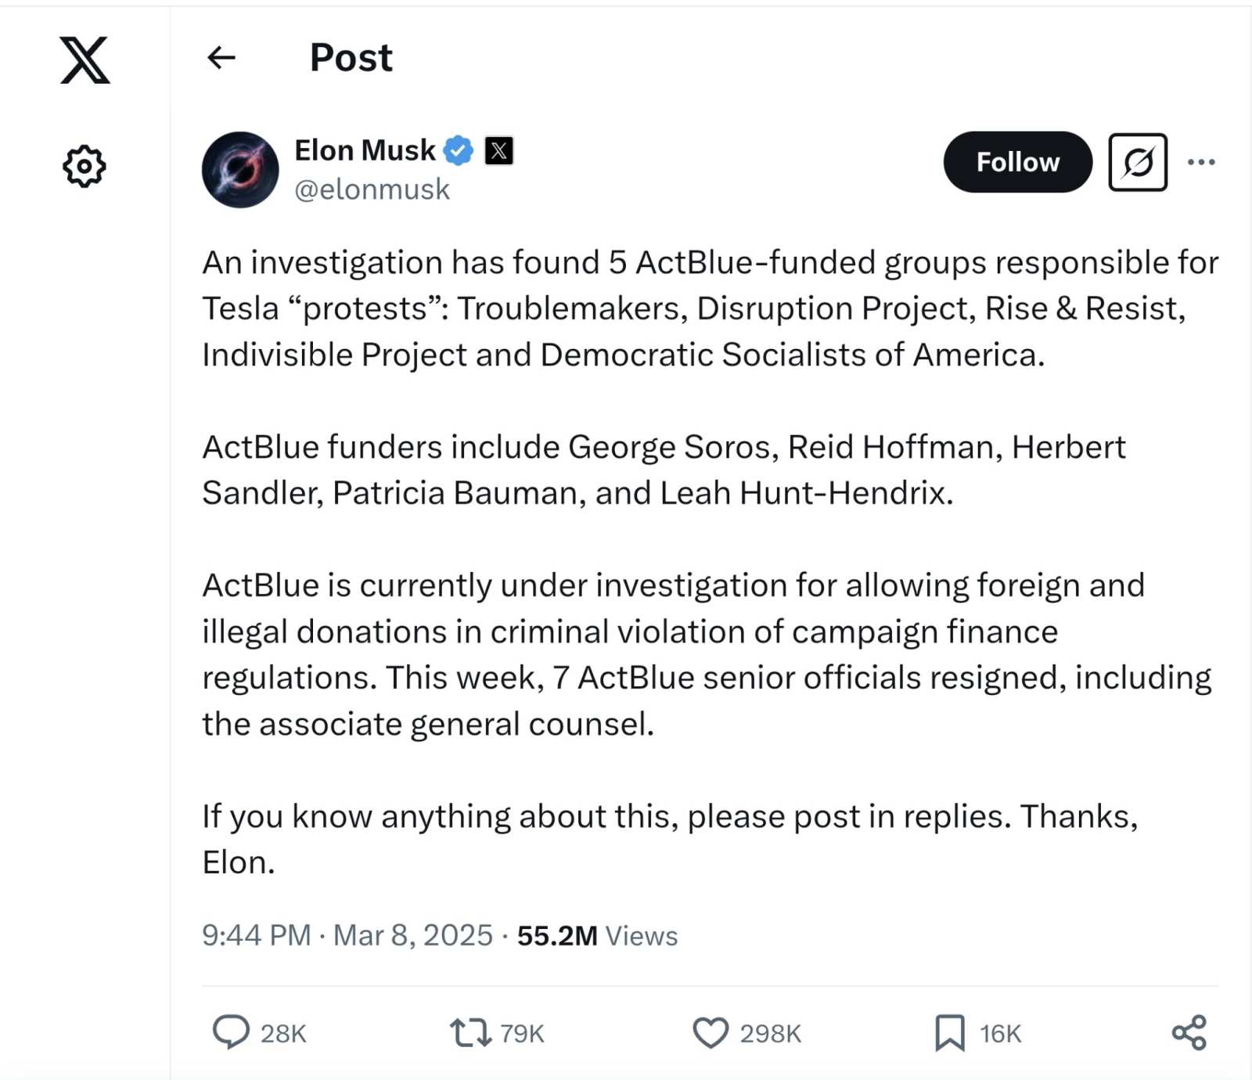Click the Elon Musk display name

click(x=365, y=149)
